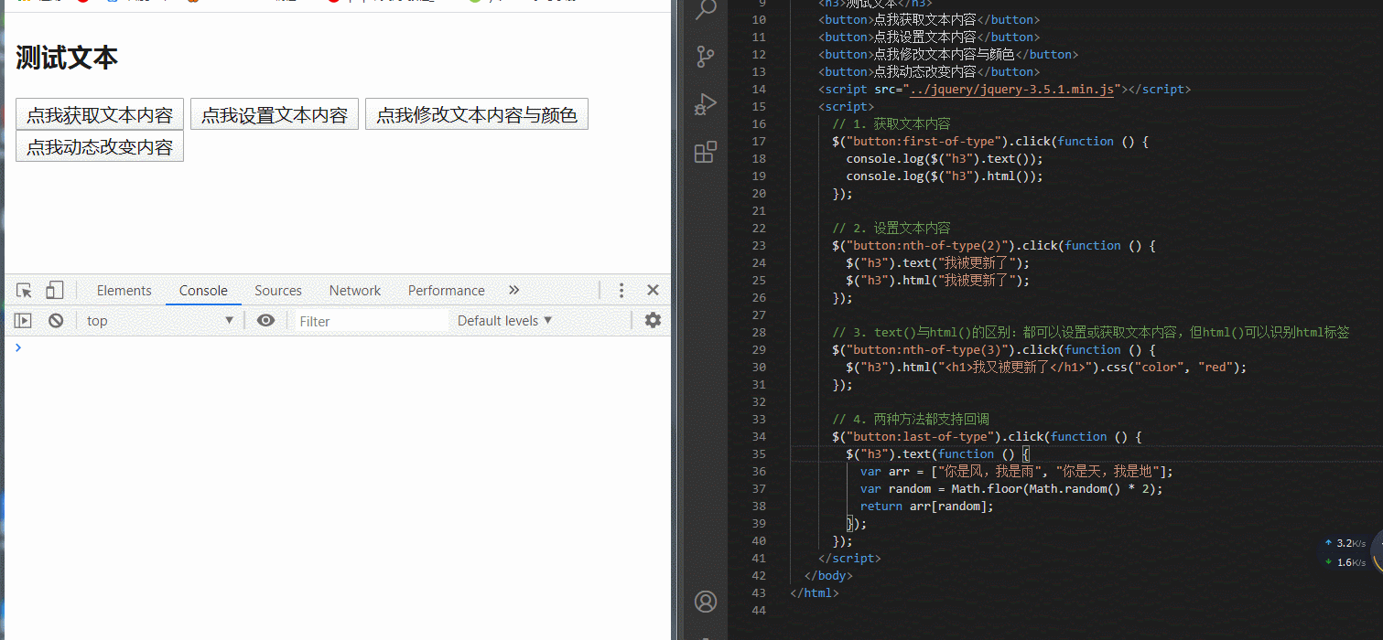The height and width of the screenshot is (640, 1383).
Task: Clear the console output
Action: pyautogui.click(x=56, y=321)
